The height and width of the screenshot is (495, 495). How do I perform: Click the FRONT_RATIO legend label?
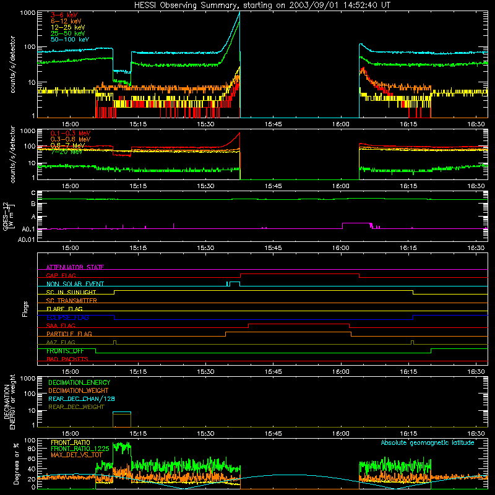(x=71, y=442)
